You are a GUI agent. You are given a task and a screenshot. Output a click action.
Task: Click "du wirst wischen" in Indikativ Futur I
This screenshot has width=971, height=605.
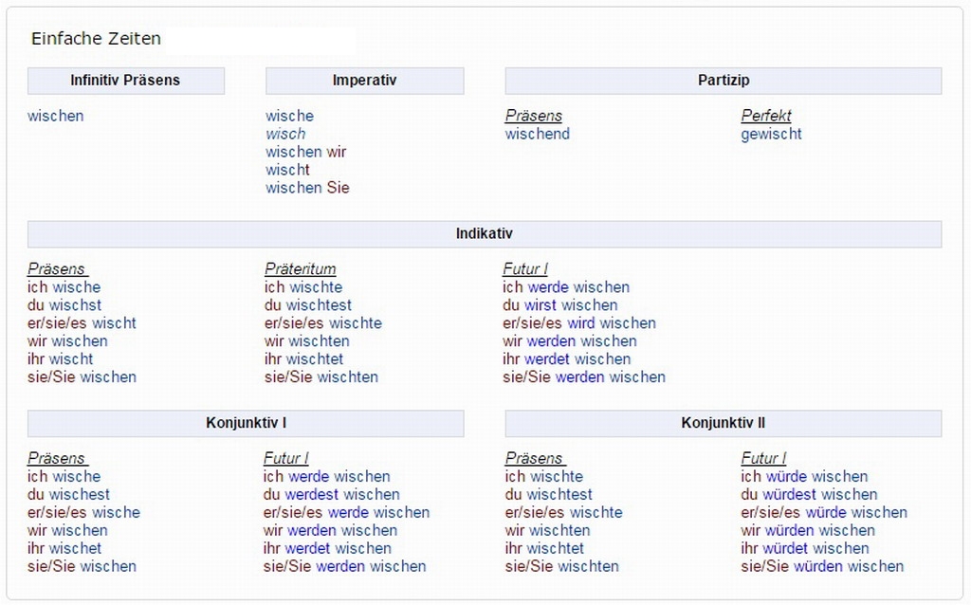pyautogui.click(x=559, y=305)
